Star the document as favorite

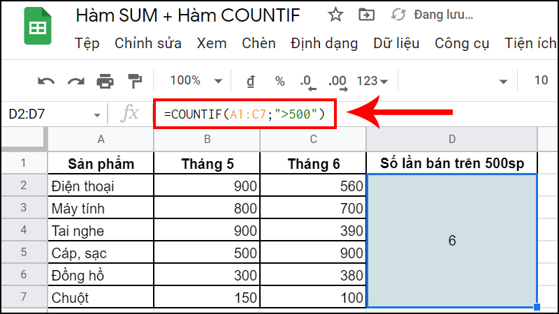(x=335, y=15)
